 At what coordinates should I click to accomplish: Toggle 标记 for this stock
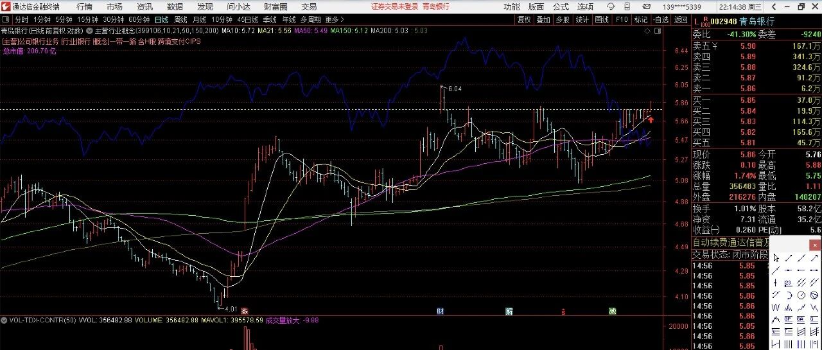pos(641,20)
